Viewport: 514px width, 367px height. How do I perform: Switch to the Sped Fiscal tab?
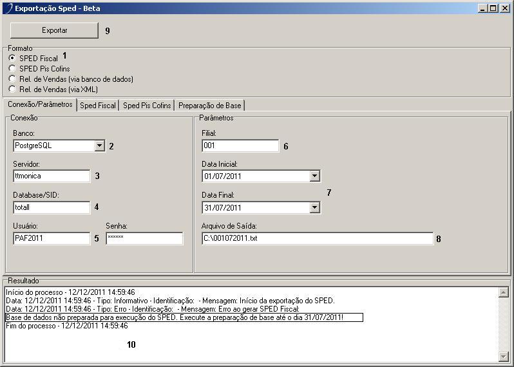[98, 106]
